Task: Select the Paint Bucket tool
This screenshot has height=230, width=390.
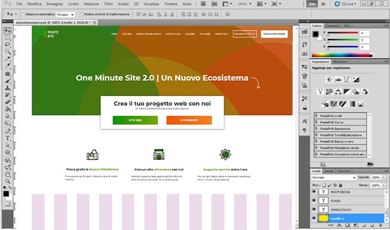Action: (8, 109)
